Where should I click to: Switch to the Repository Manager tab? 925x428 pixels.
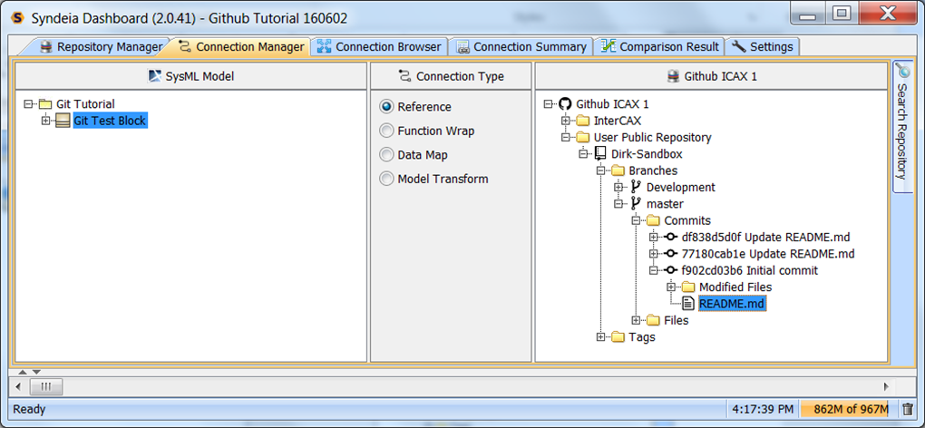point(101,46)
